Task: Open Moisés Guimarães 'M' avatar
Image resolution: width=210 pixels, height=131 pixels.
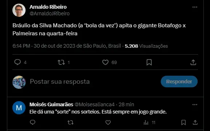Action: (x=19, y=108)
